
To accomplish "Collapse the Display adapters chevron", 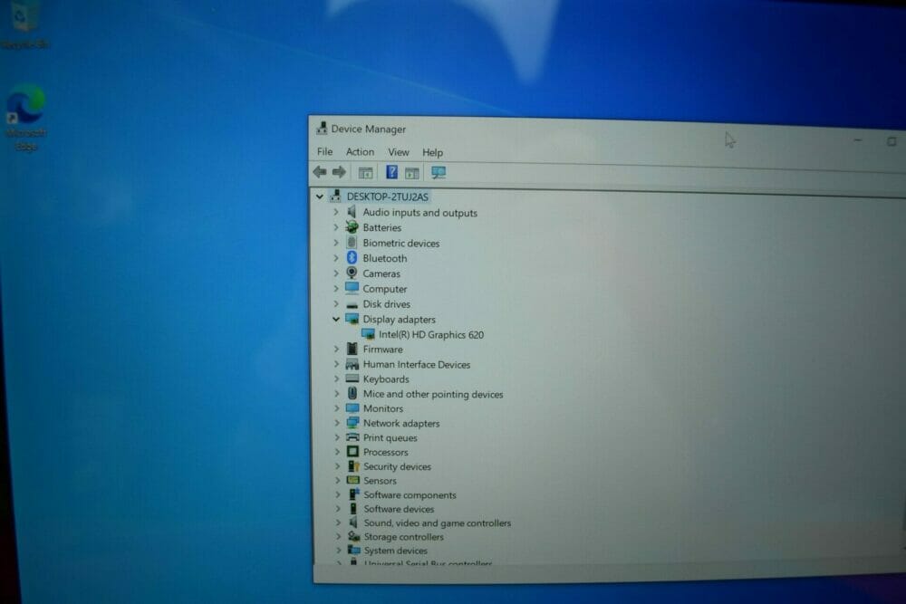I will coord(336,319).
